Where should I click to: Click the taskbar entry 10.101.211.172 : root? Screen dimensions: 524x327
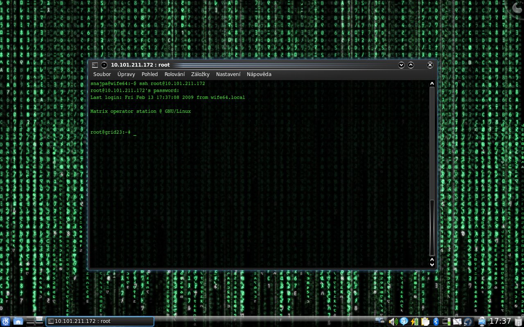click(x=100, y=321)
